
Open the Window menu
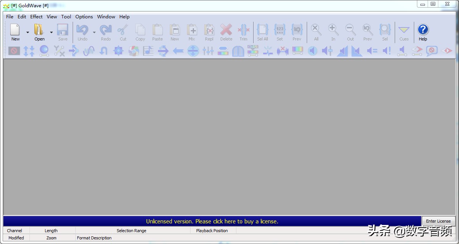pyautogui.click(x=106, y=17)
